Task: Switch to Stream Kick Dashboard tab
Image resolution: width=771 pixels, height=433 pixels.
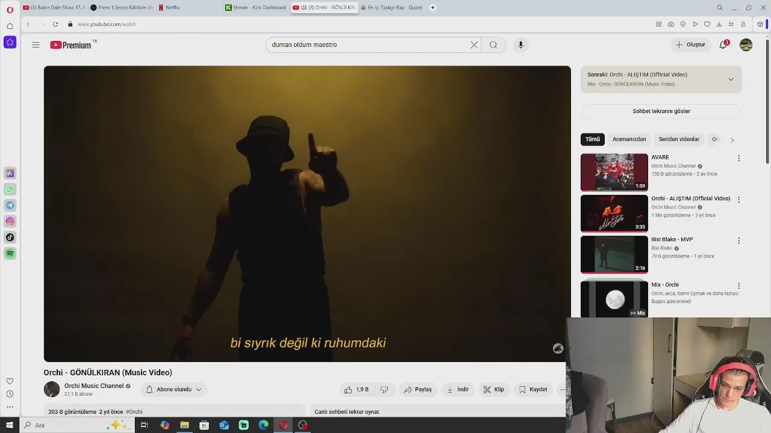Action: coord(257,8)
